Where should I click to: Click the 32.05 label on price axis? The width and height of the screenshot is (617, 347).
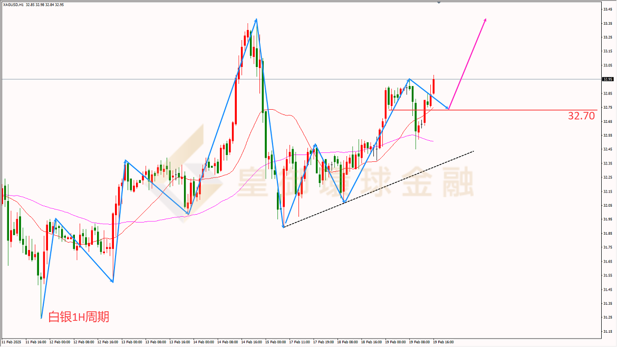point(608,205)
